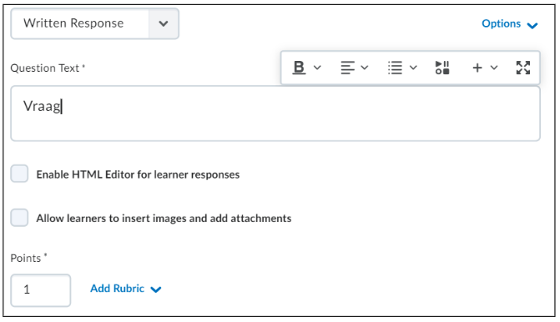Expand the alignment options chevron
This screenshot has height=322, width=560.
364,68
